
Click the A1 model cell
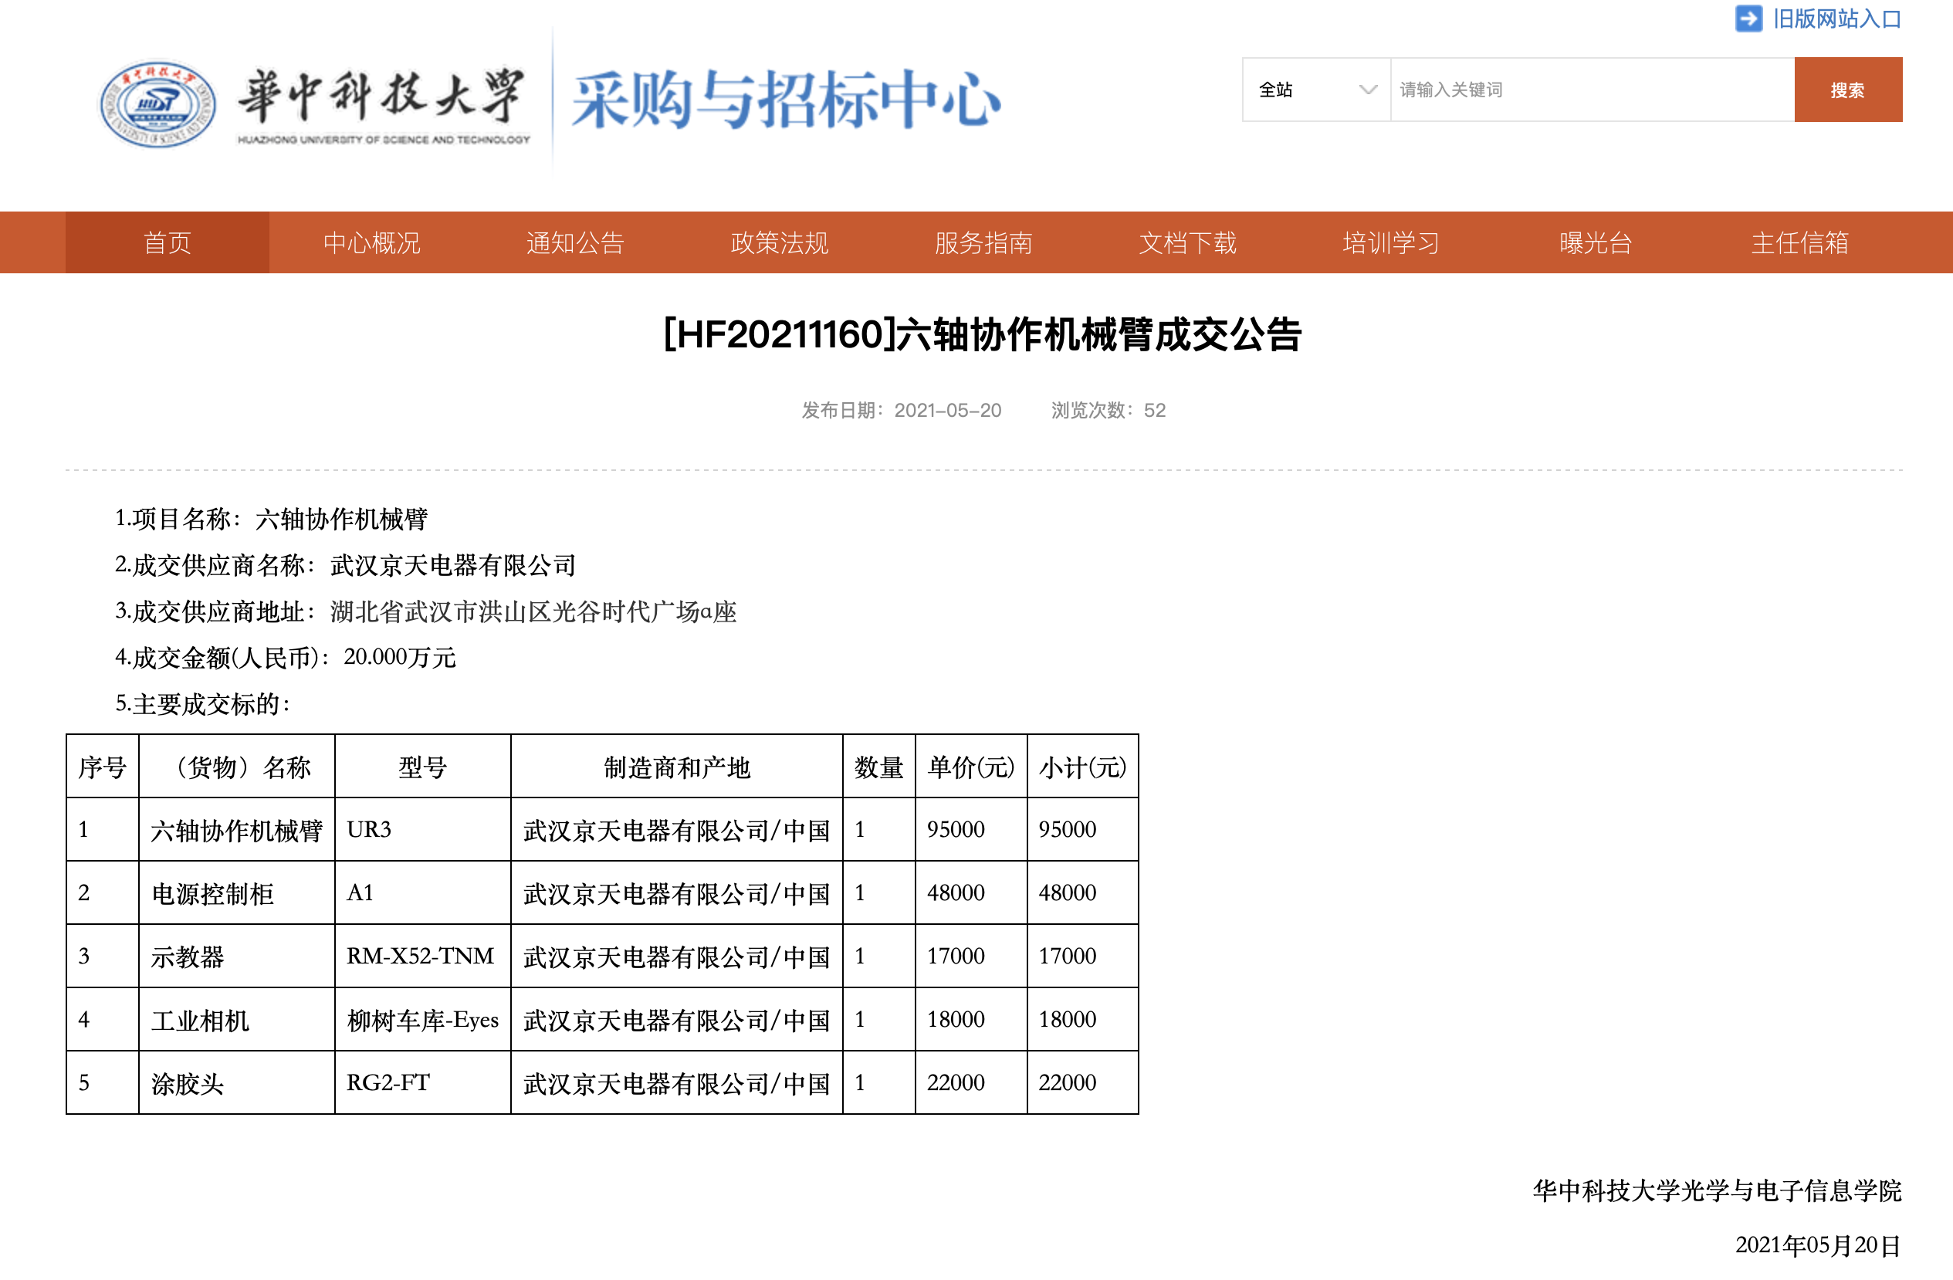[x=422, y=892]
